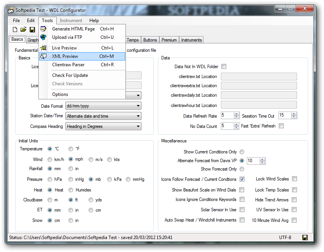This screenshot has height=252, width=324.
Task: Click the New file toolbar icon
Action: point(15,30)
